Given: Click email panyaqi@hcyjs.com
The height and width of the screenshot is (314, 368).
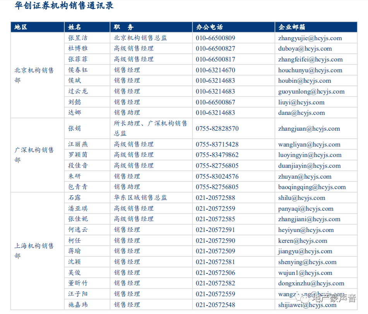Looking at the screenshot, I should pyautogui.click(x=306, y=209).
